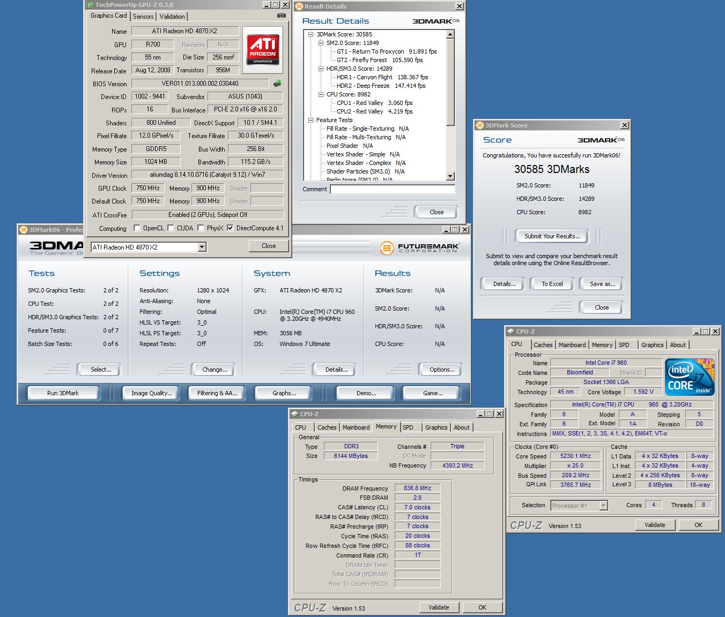Select CPU1 - Red Valley result row
The width and height of the screenshot is (725, 617).
(x=375, y=103)
